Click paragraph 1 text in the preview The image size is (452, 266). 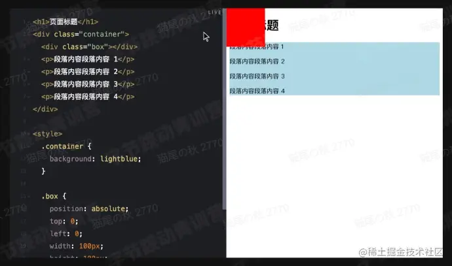pyautogui.click(x=257, y=46)
